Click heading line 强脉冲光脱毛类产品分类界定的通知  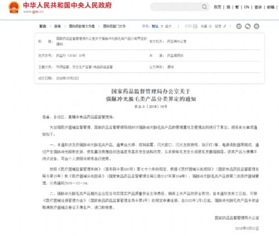(151, 99)
